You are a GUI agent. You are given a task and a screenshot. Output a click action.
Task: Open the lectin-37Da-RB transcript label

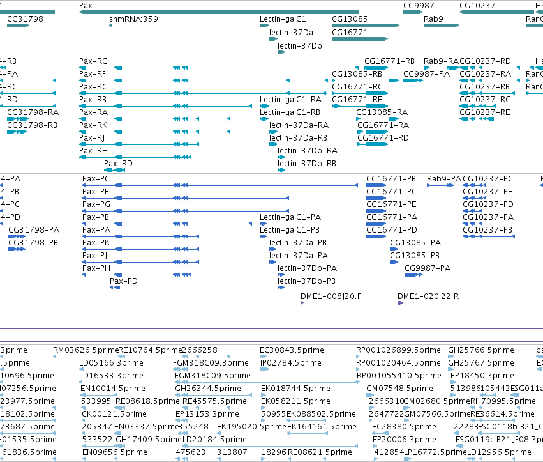point(298,138)
